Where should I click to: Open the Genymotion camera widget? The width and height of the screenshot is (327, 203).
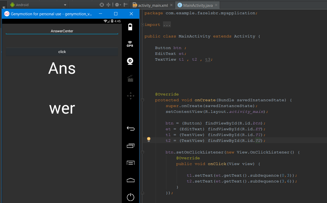click(130, 61)
